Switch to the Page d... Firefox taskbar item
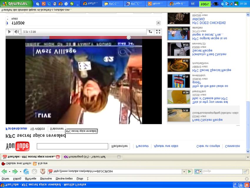Viewport: 250px width, 188px height. pos(178,4)
